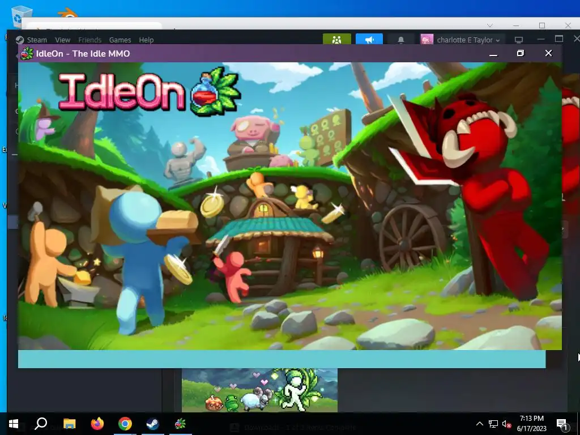Viewport: 580px width, 435px height.
Task: Click the IdleOn logo on splash screen
Action: [x=150, y=91]
